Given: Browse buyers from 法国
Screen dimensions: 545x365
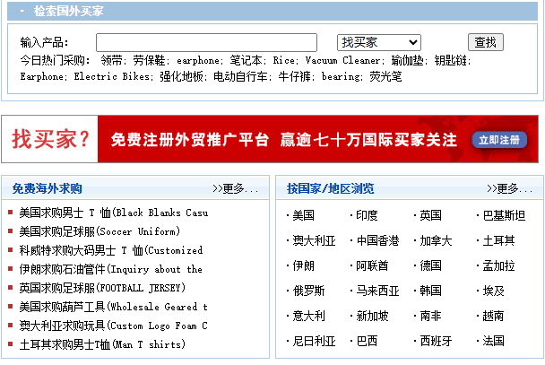Looking at the screenshot, I should point(494,341).
